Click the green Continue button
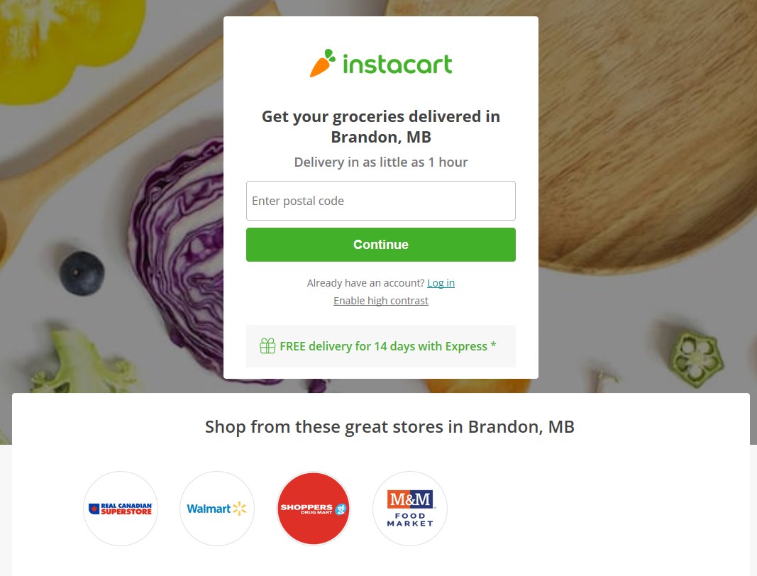 381,245
